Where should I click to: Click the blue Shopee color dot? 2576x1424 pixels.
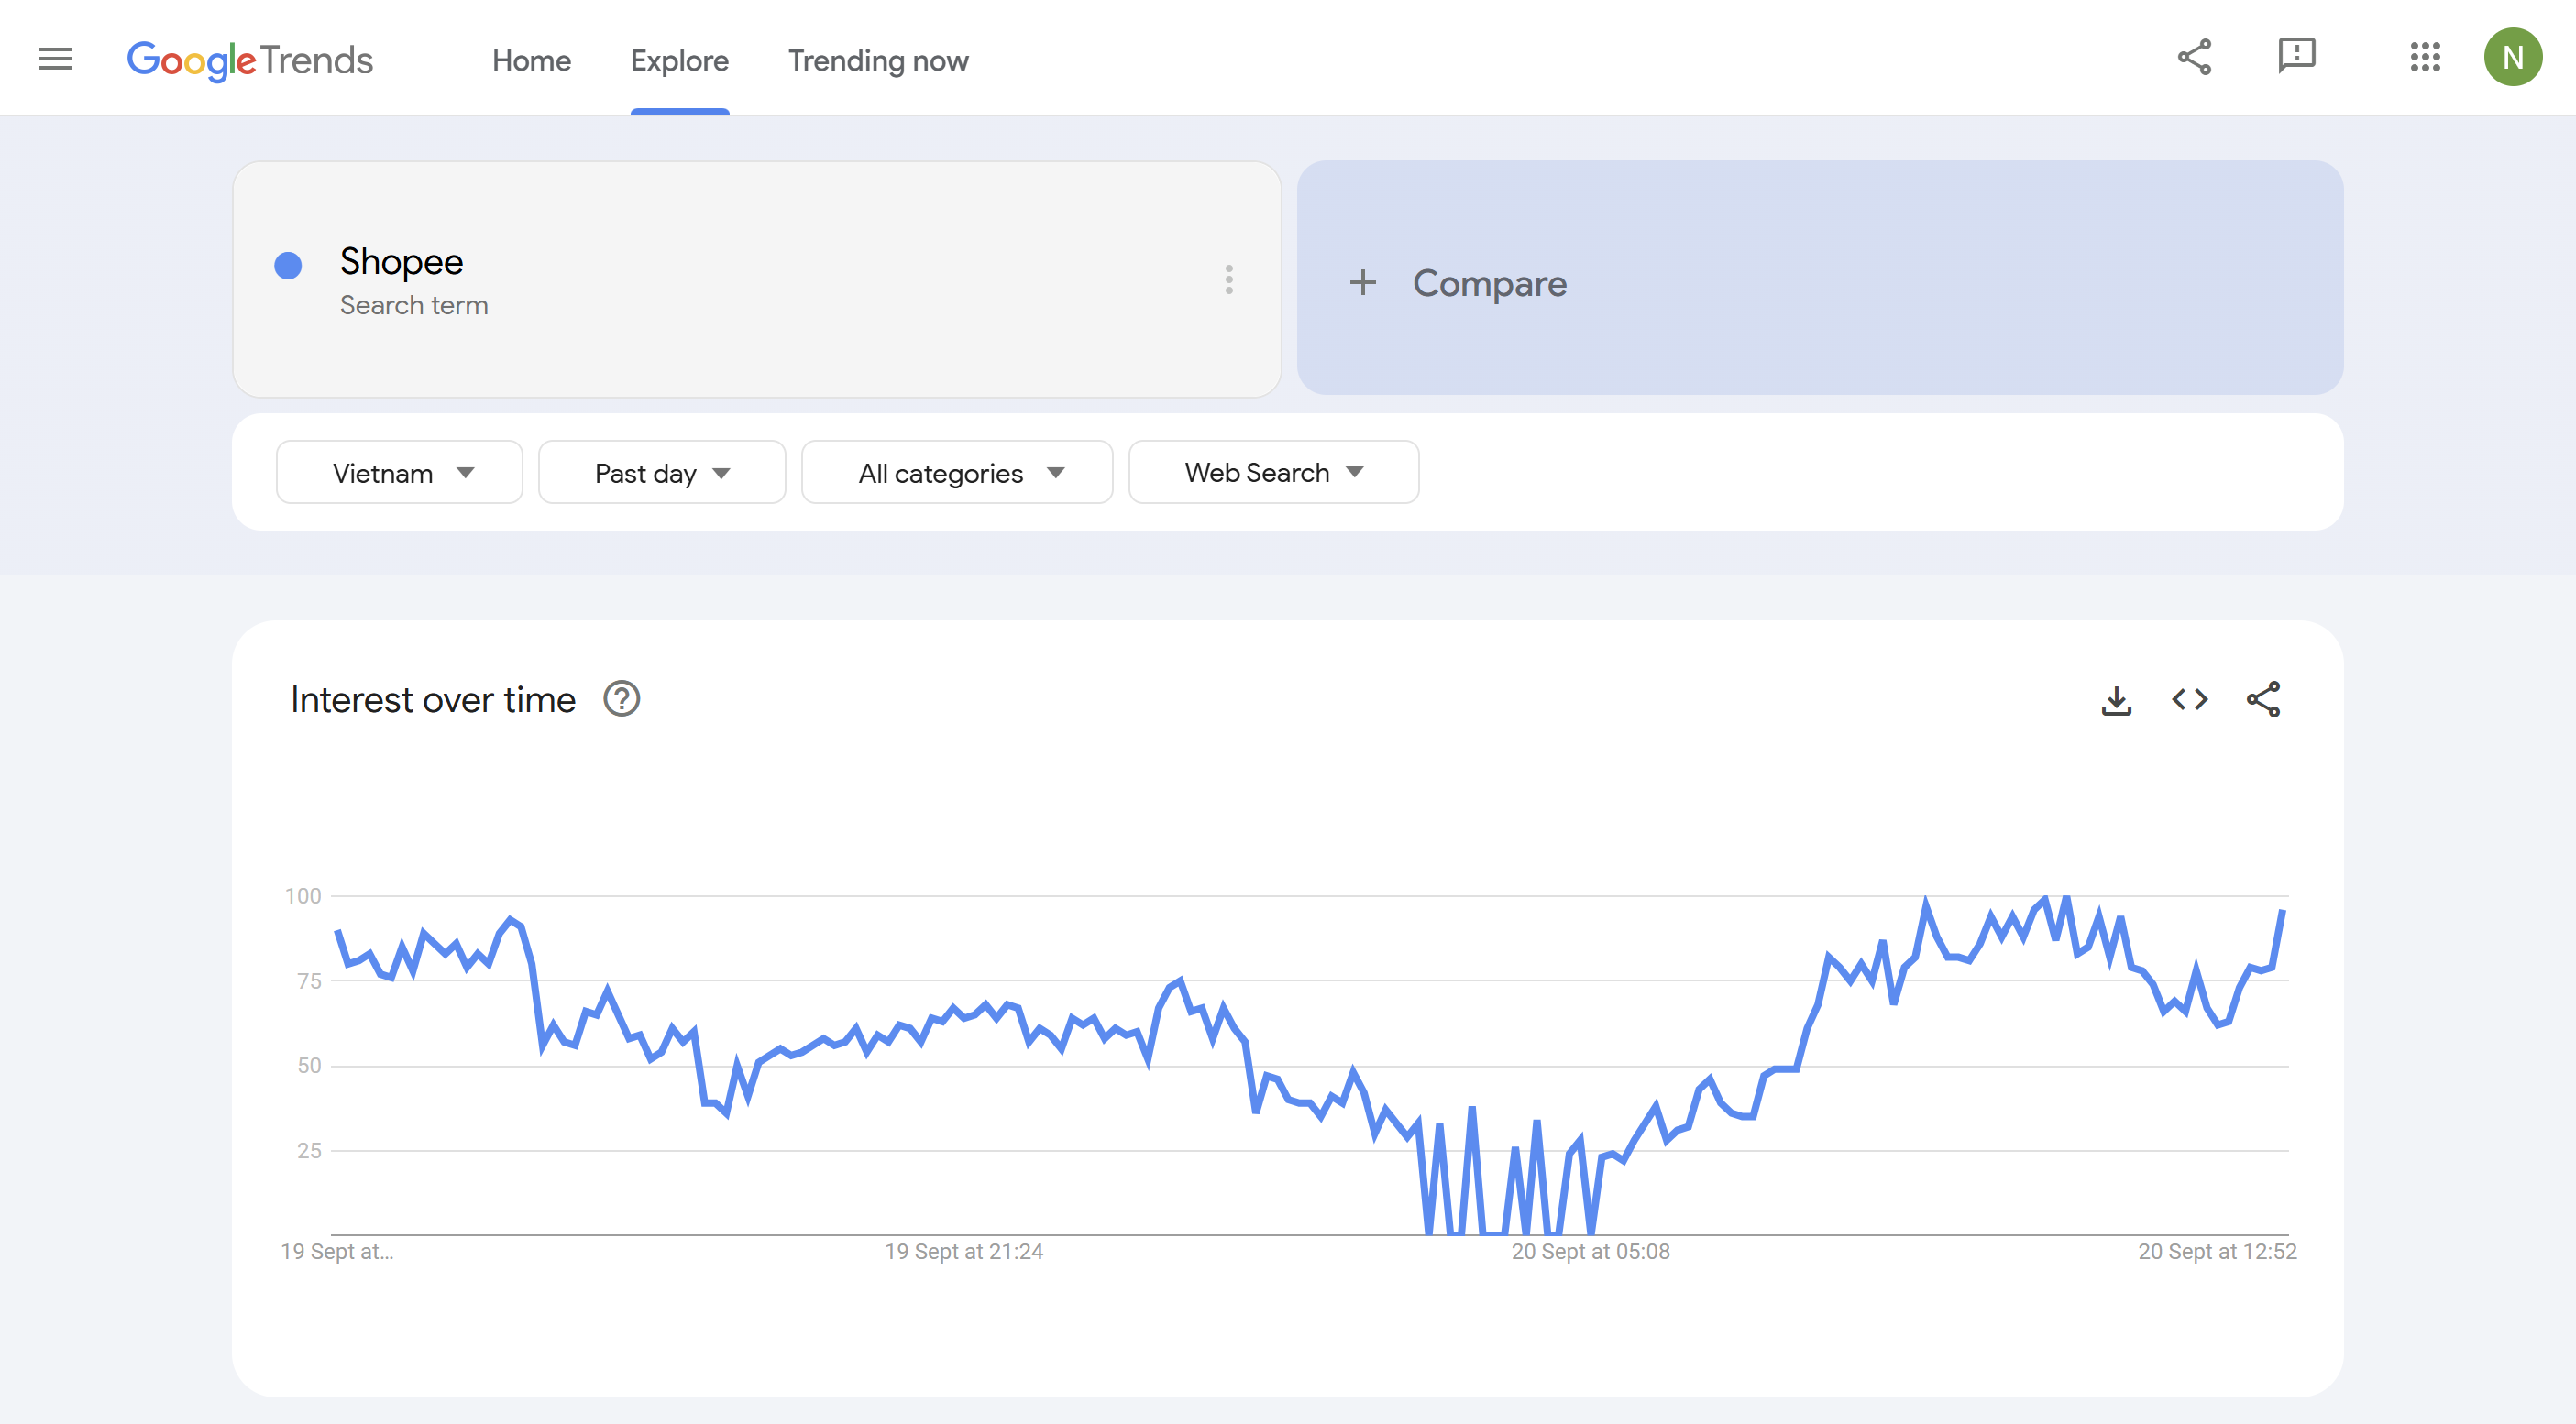288,265
